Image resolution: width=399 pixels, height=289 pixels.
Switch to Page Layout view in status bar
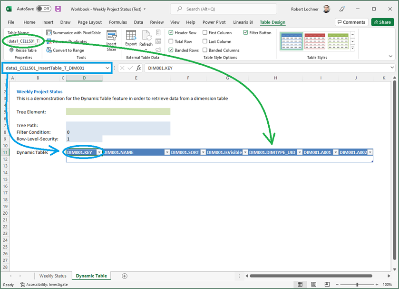[x=314, y=284]
